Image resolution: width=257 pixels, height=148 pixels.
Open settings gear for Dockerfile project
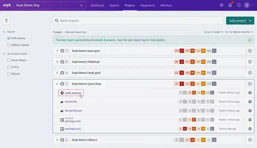pyautogui.click(x=250, y=102)
